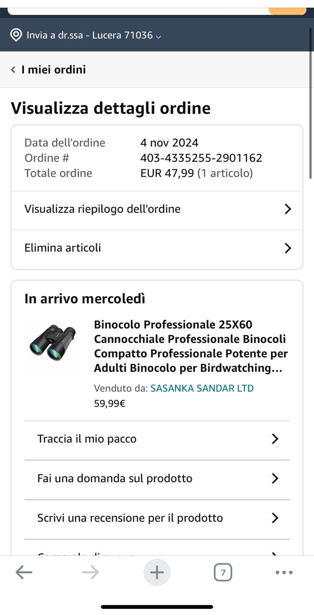Tap arrow beside Elimina articoli
This screenshot has height=615, width=314.
(288, 248)
